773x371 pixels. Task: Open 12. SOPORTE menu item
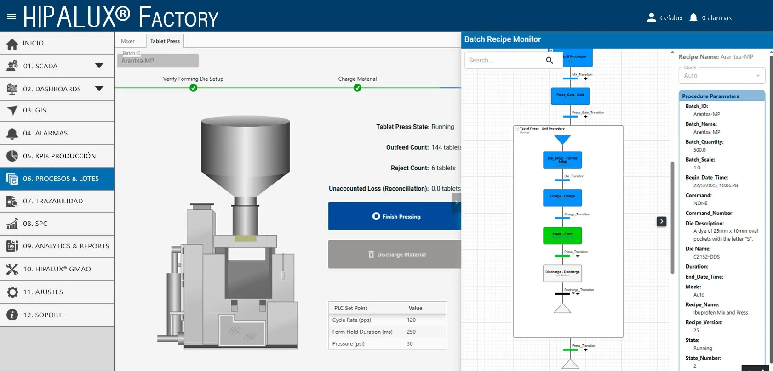[x=57, y=315]
